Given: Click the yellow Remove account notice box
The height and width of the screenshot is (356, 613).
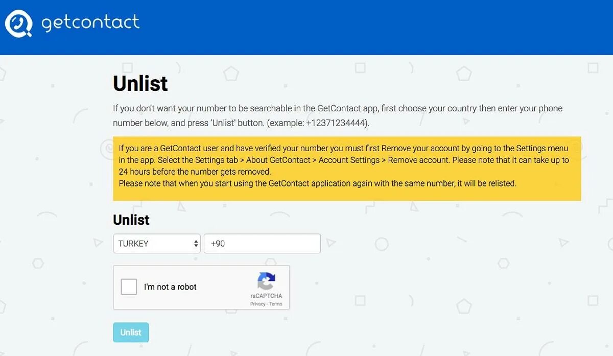Looking at the screenshot, I should tap(347, 169).
